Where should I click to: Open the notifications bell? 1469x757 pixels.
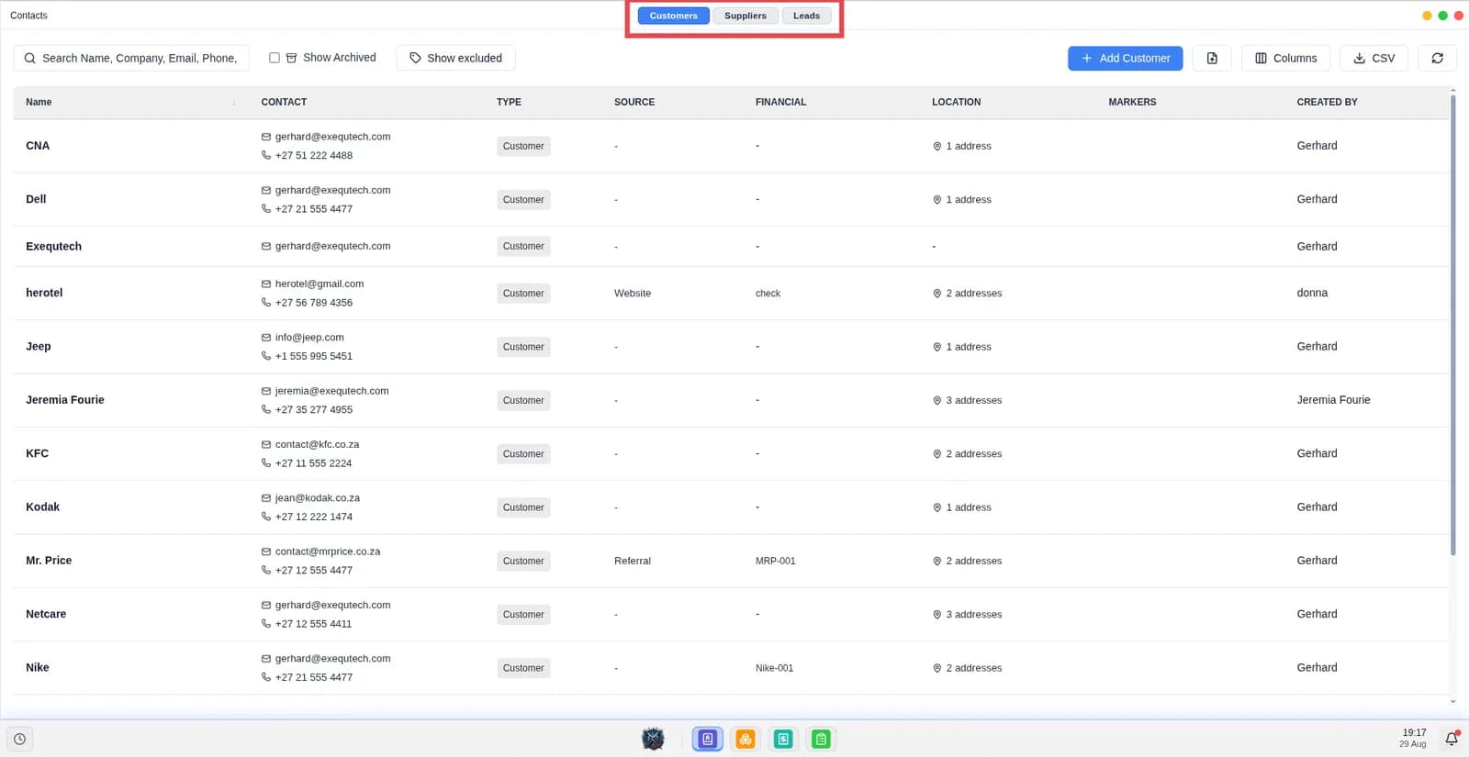point(1452,739)
